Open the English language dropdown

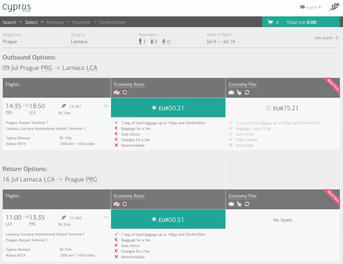click(x=311, y=7)
